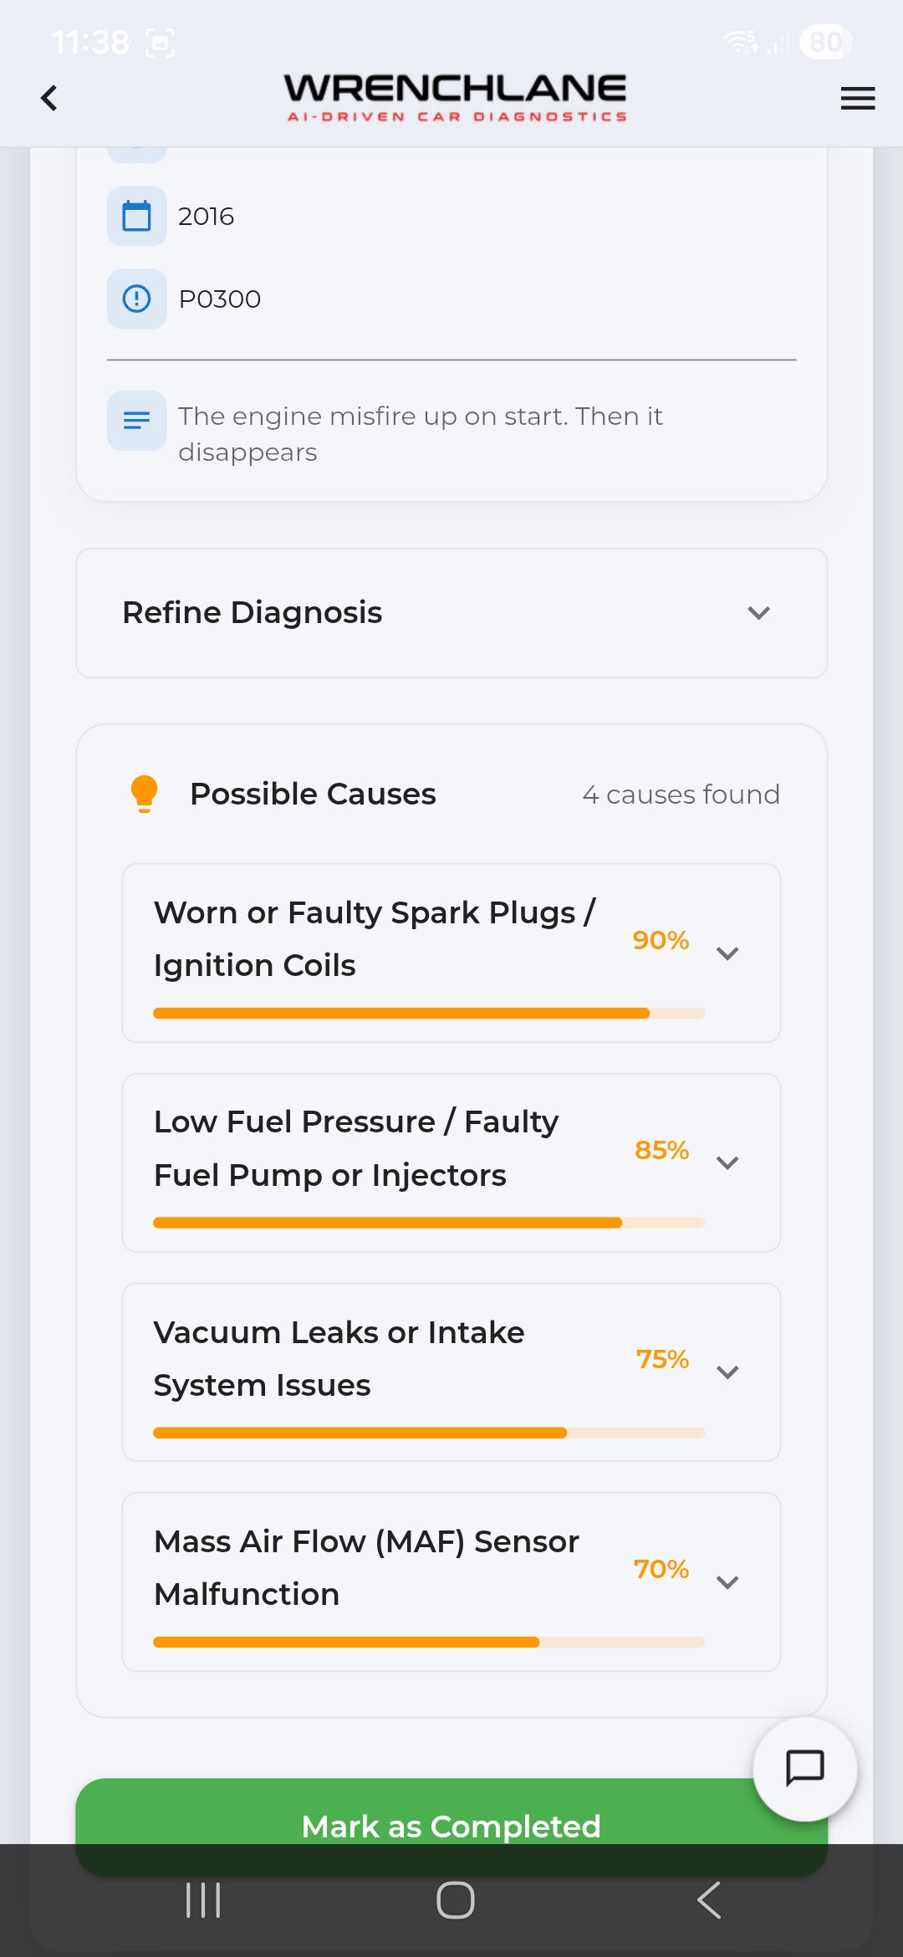
Task: Tap the Wrenchlane logo
Action: (x=456, y=98)
